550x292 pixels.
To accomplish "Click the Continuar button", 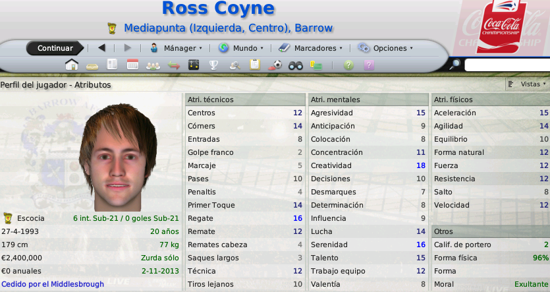I will tap(55, 48).
